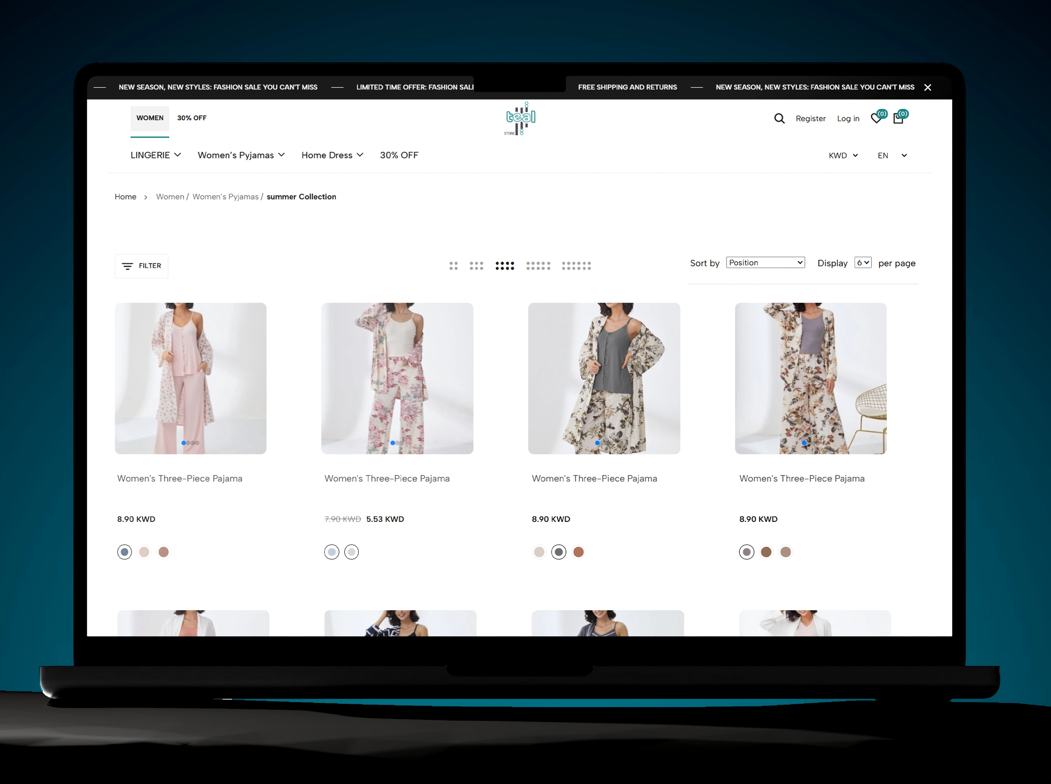Click the Teal store logo
The height and width of the screenshot is (784, 1051).
click(x=520, y=118)
